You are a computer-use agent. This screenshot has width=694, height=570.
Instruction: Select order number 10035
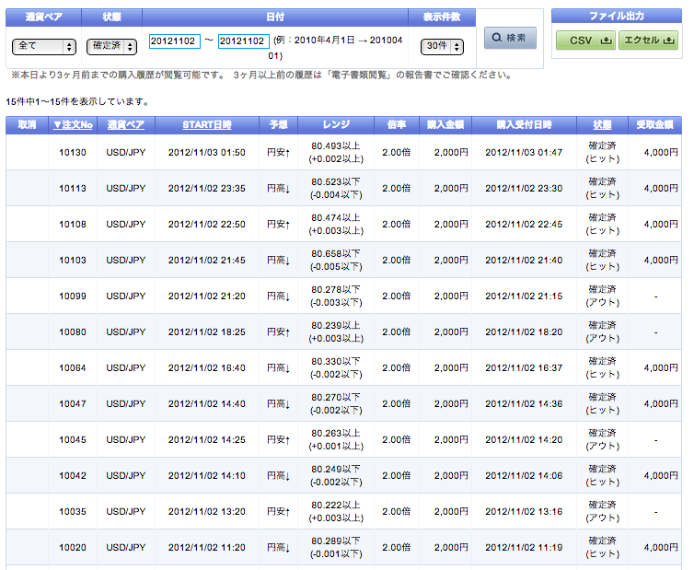tap(73, 511)
